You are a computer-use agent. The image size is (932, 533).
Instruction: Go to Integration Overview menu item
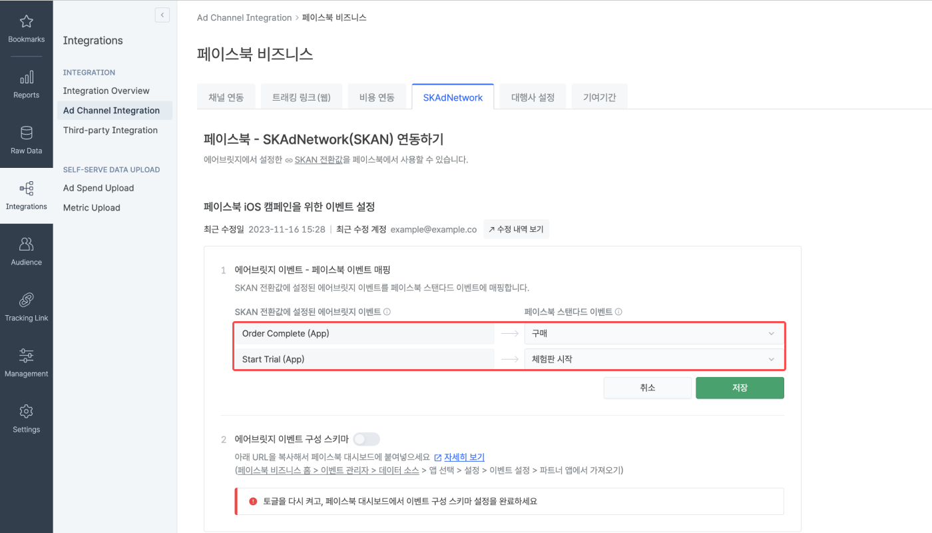click(x=107, y=91)
